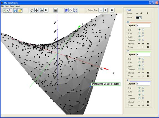Activate the magnifier zoom tool
Viewport: 159px width, 118px height.
point(41,10)
